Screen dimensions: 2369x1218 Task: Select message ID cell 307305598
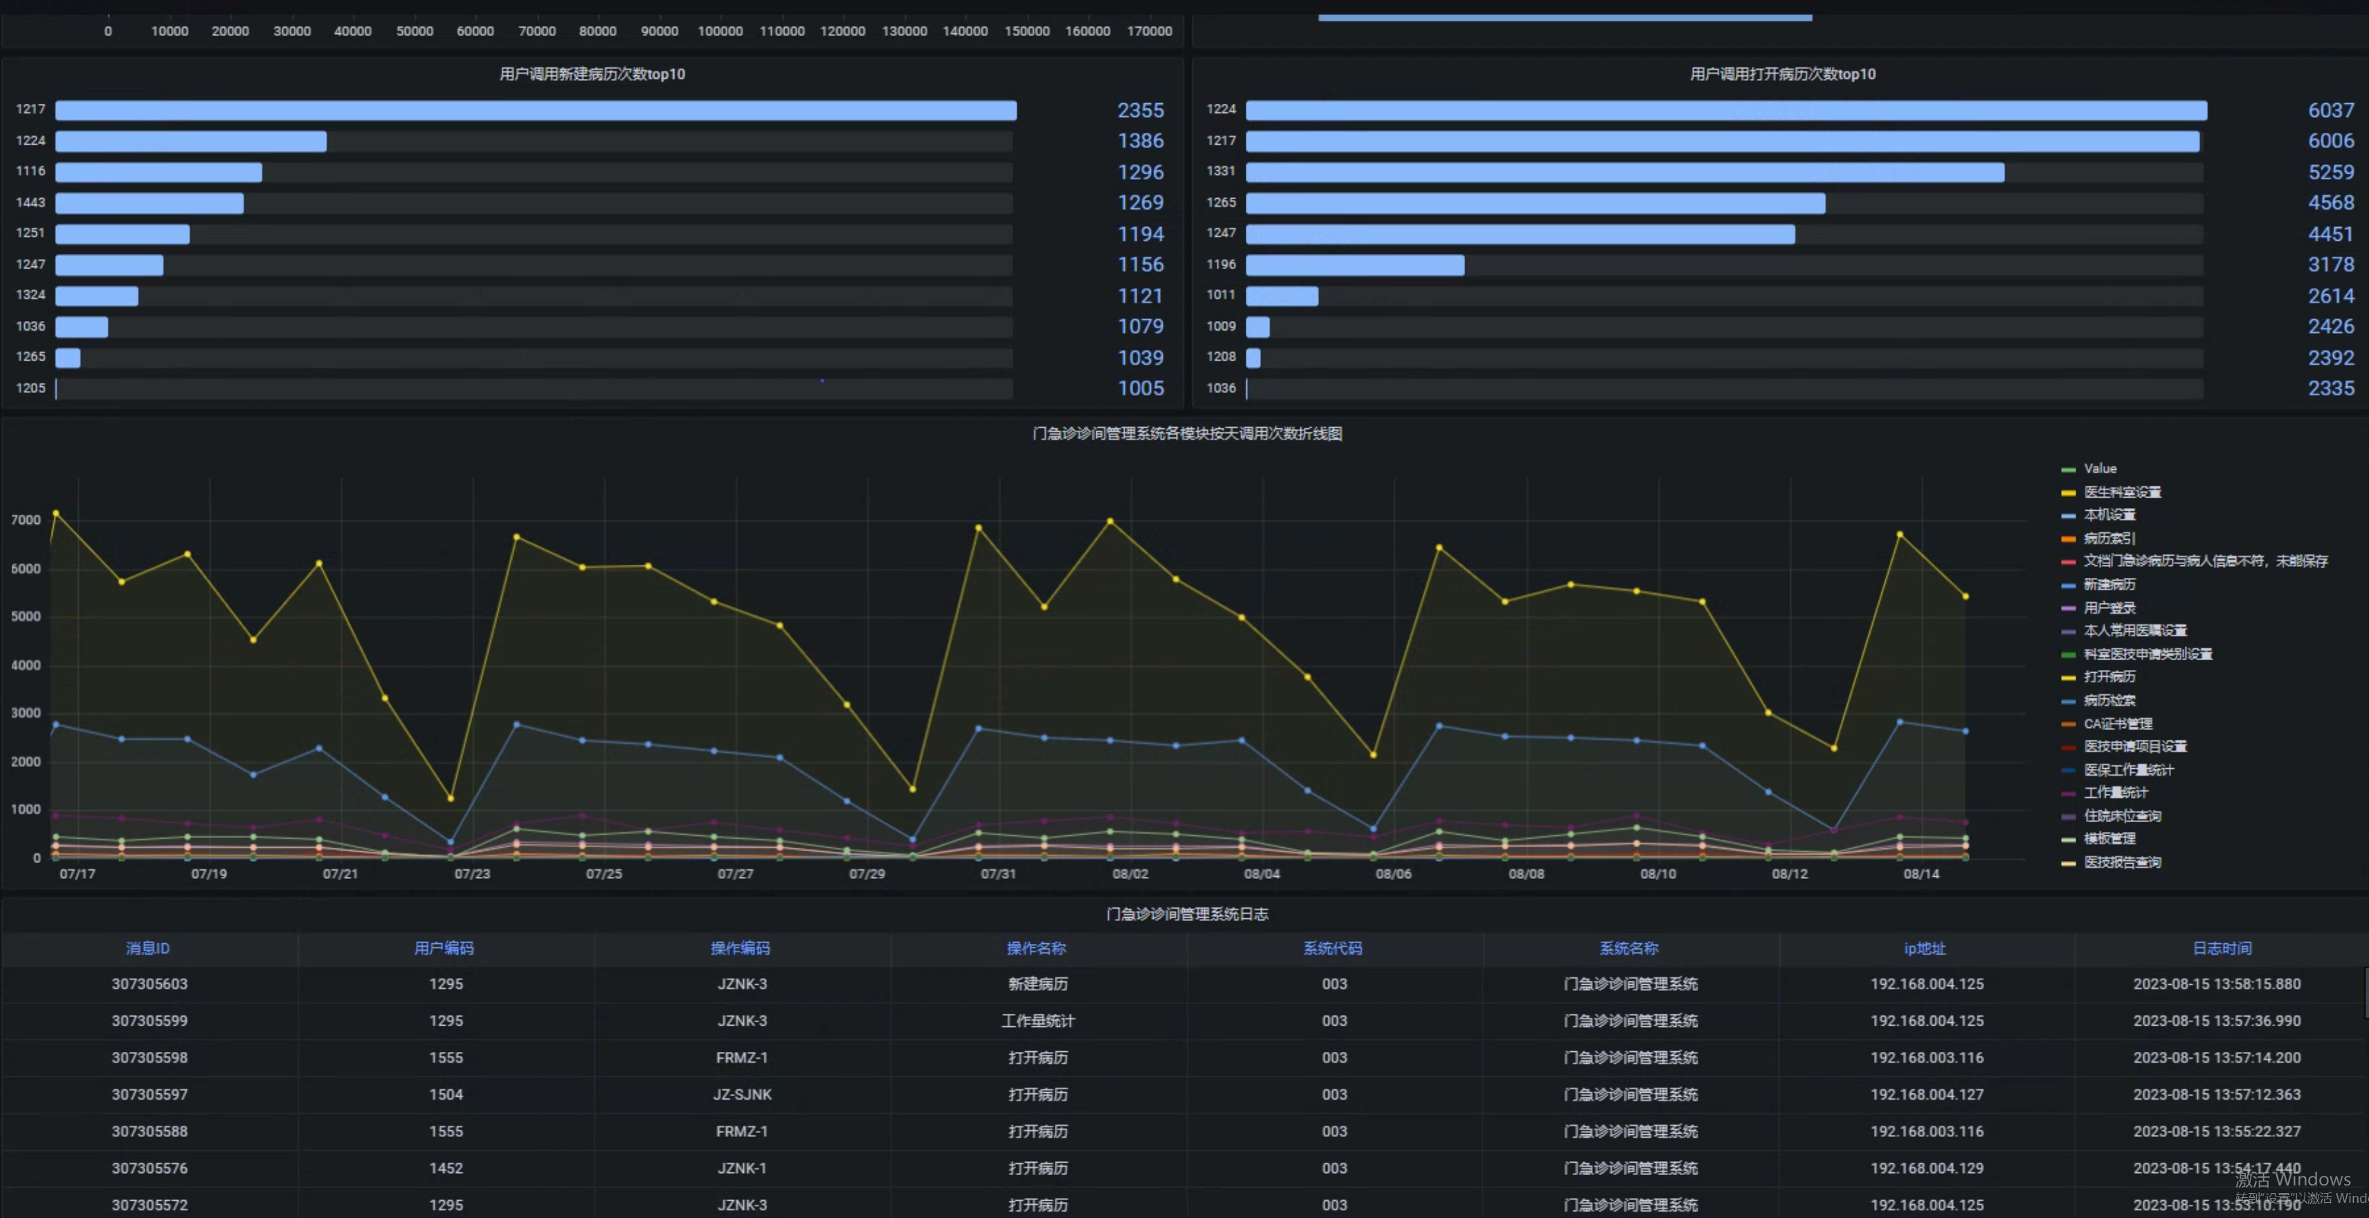pyautogui.click(x=150, y=1058)
